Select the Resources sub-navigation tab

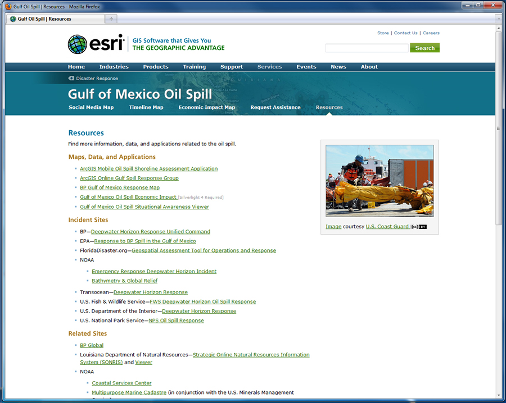tap(329, 107)
